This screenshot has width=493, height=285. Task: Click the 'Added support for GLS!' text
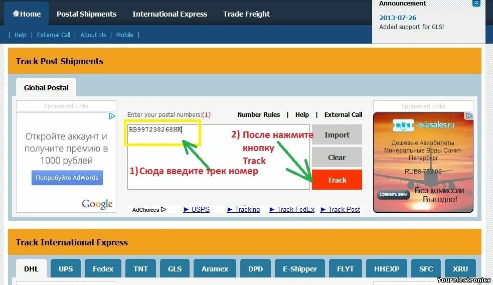click(x=412, y=27)
